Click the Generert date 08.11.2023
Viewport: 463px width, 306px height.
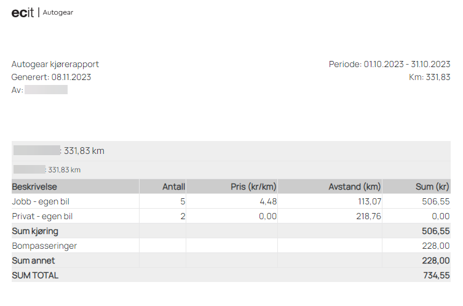click(71, 77)
